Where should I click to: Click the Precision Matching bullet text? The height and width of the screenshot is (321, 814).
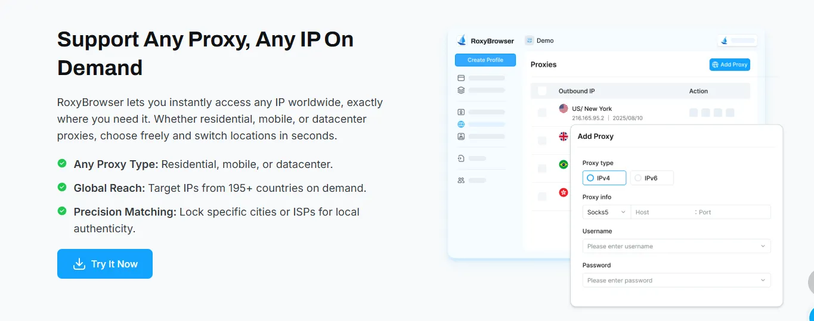coord(216,220)
